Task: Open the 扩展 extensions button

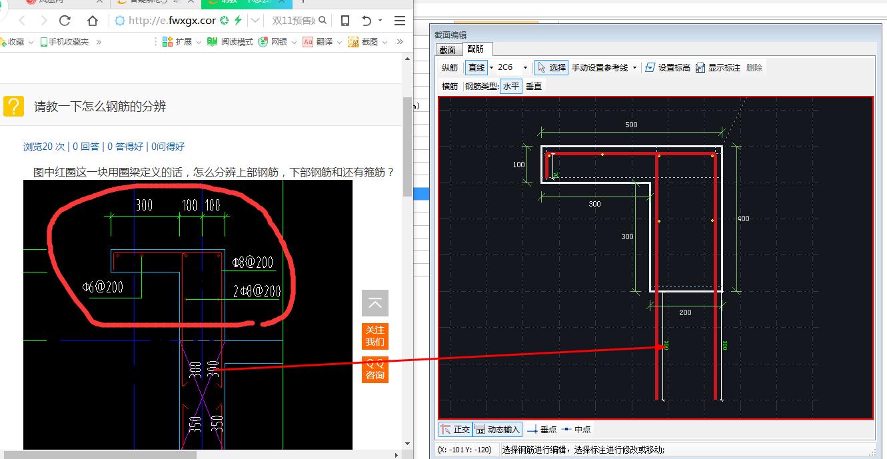Action: click(x=177, y=41)
